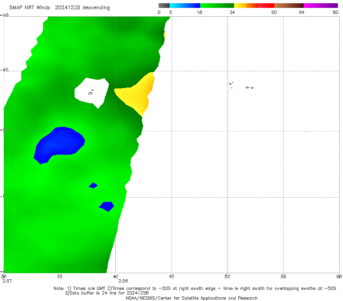Click the "40" longitude axis label

[115, 276]
